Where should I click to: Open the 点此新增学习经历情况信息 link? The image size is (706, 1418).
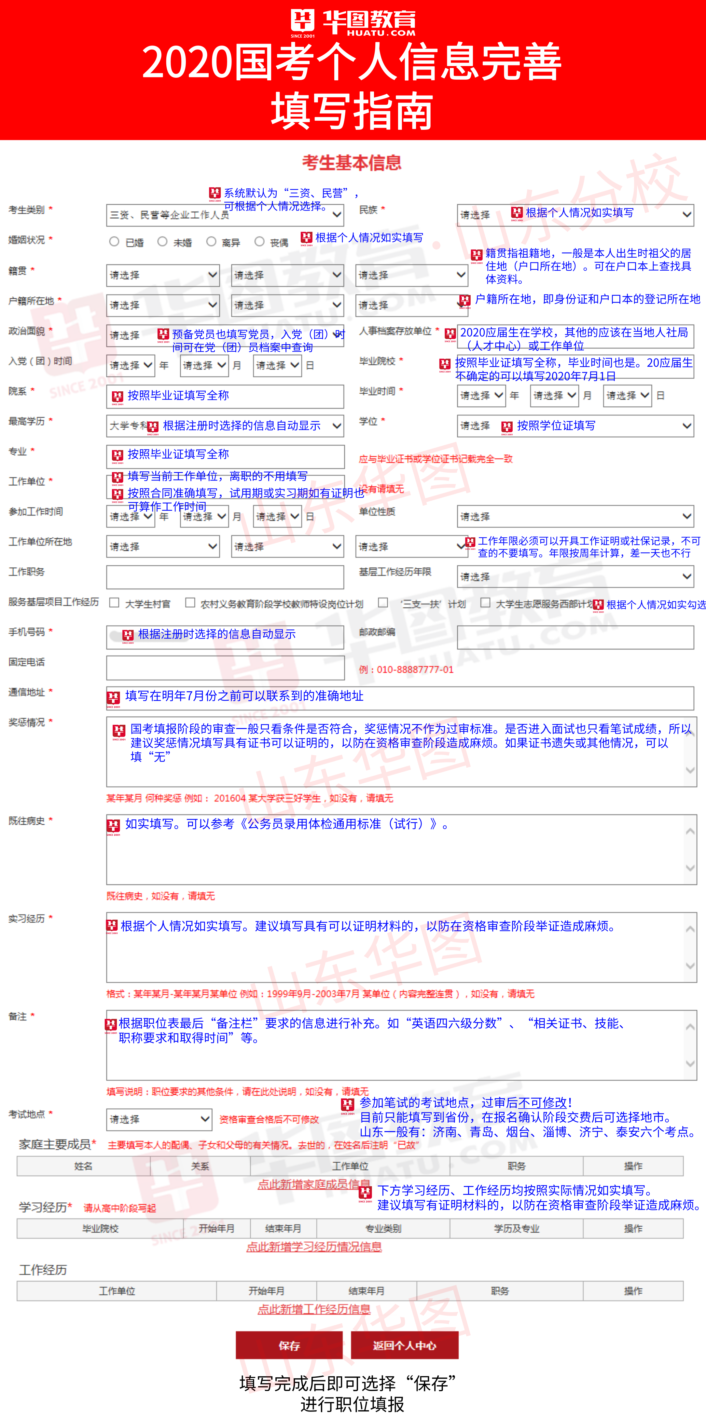coord(314,1247)
